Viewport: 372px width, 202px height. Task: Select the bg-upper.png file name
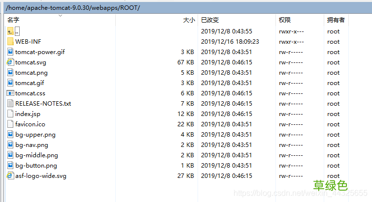[35, 135]
